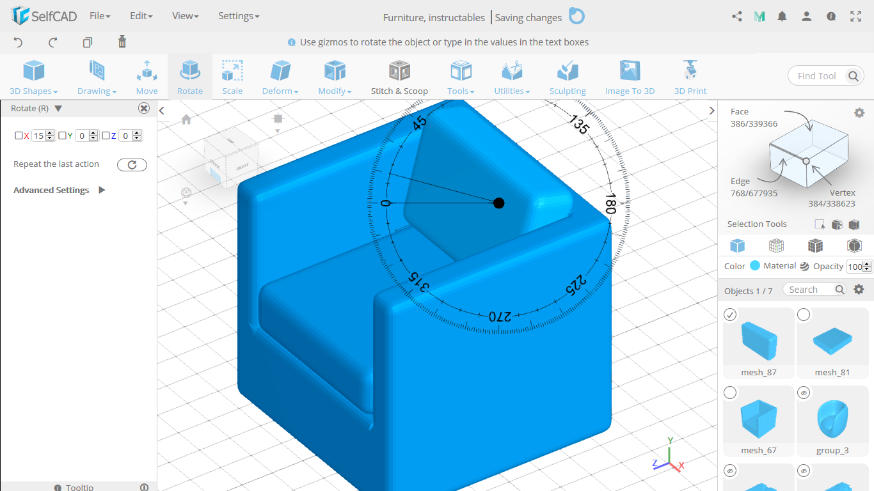Open the Image To 3D tool
The height and width of the screenshot is (491, 874).
click(630, 77)
